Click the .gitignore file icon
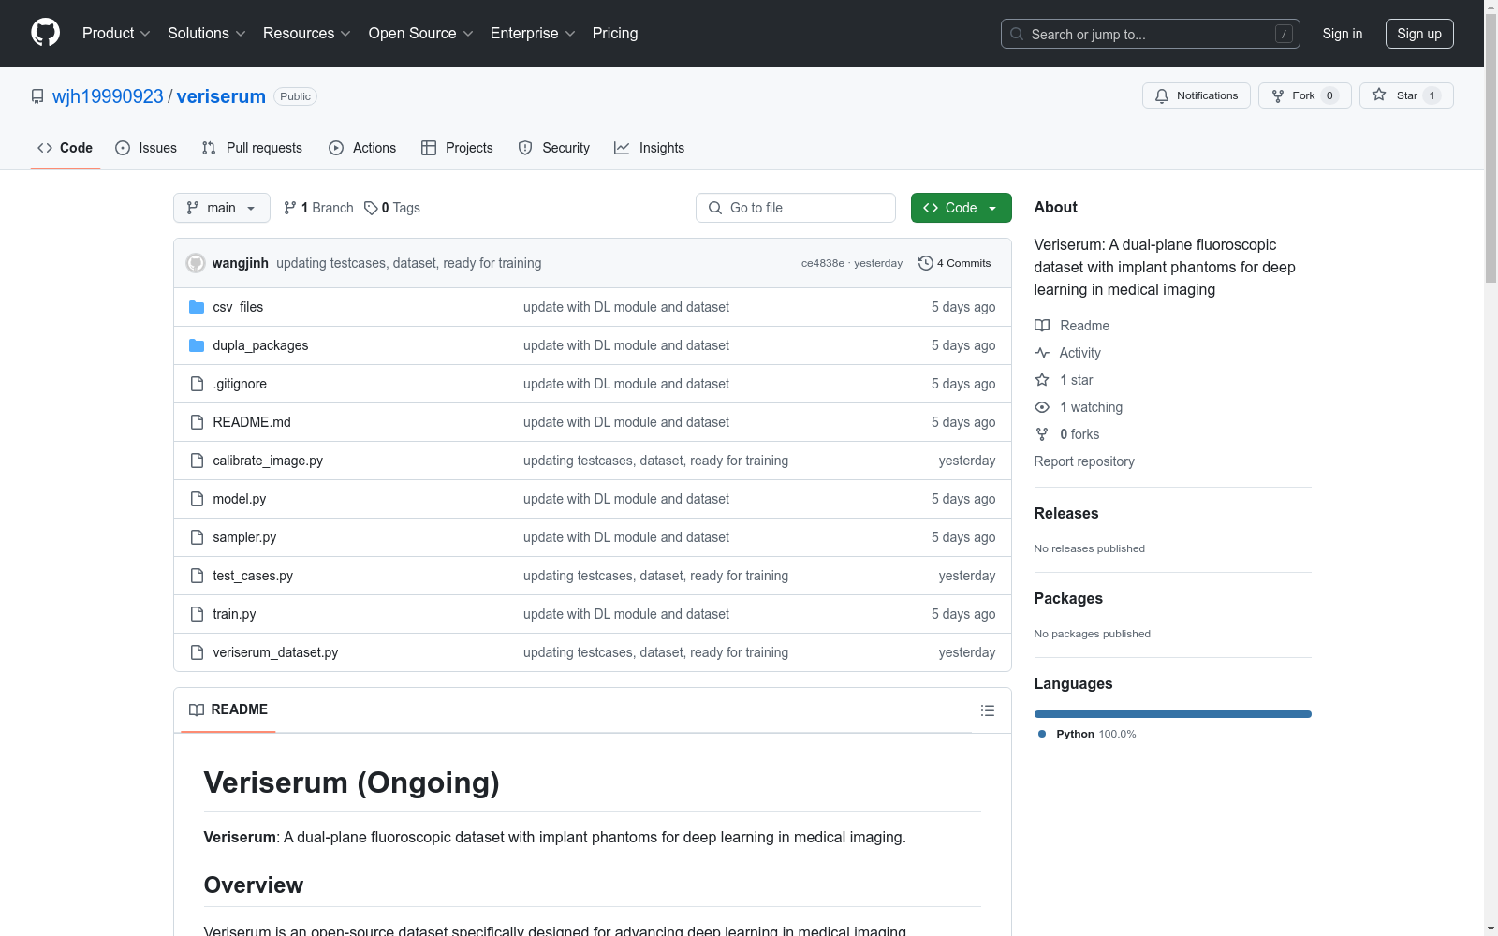The height and width of the screenshot is (936, 1498). click(x=197, y=384)
